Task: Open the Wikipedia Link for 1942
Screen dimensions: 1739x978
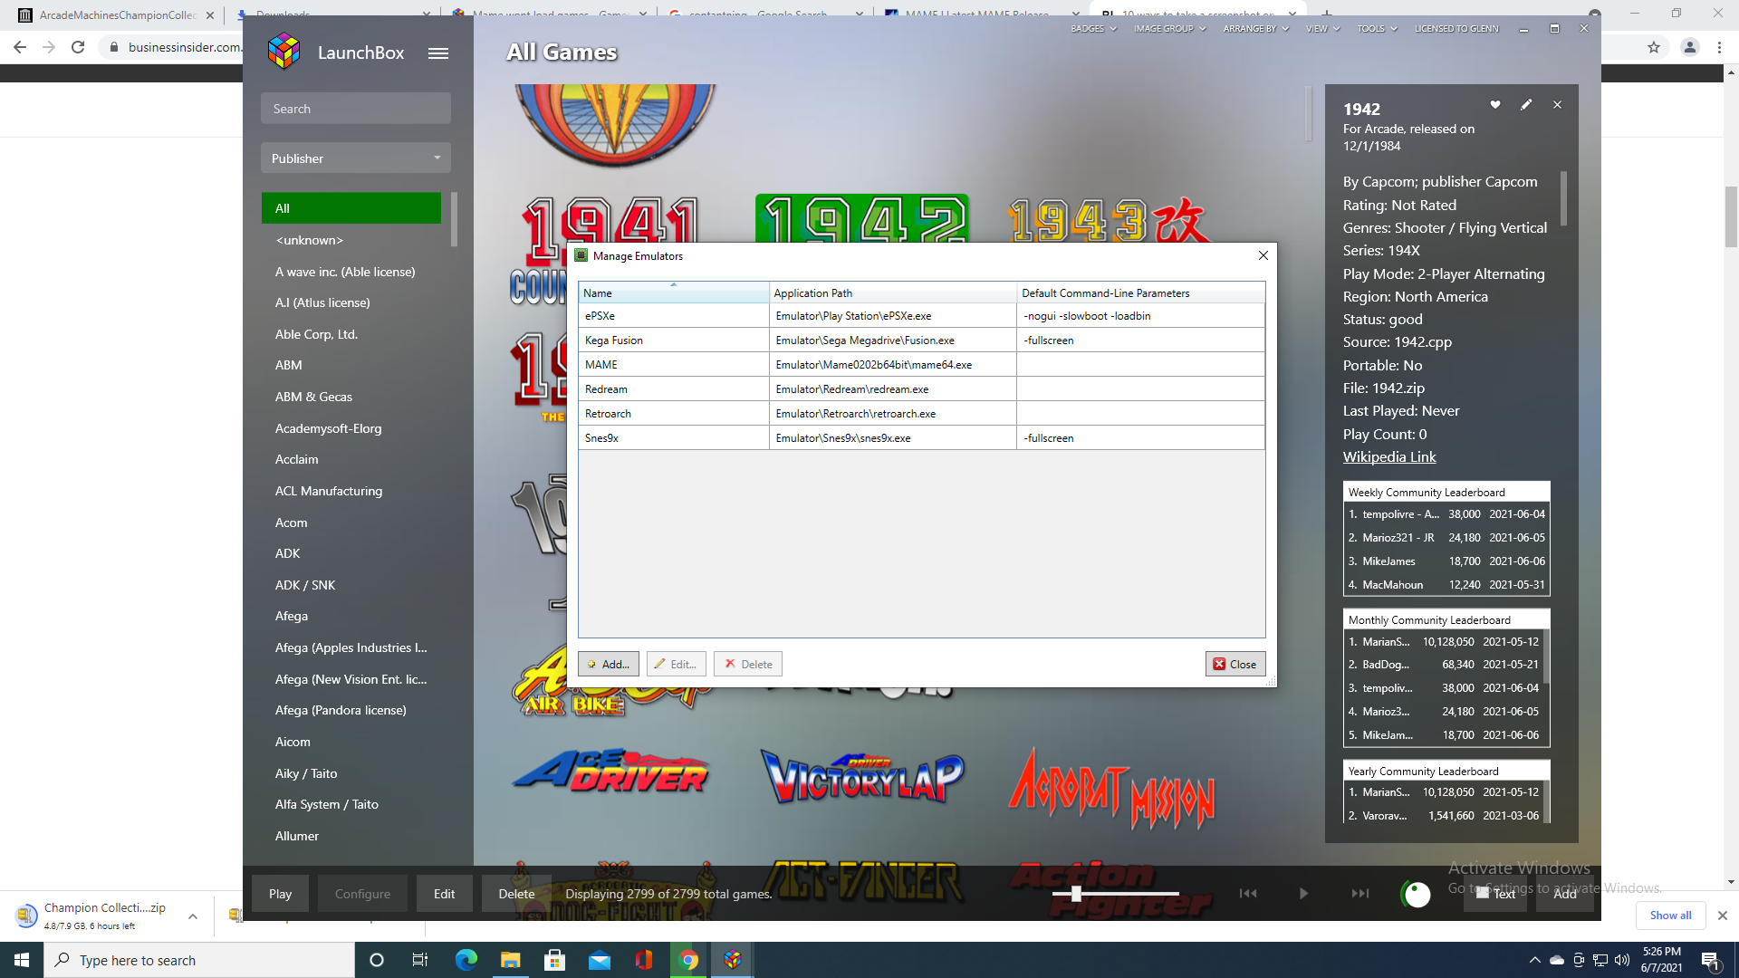Action: coord(1389,457)
